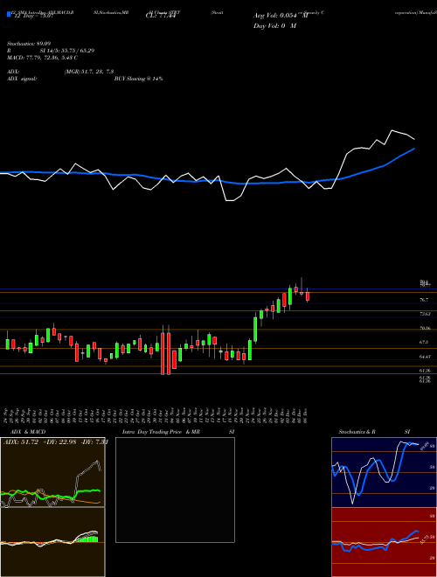Open the red RSI mini chart
Screen dimensions: 437x577
pyautogui.click(x=384, y=542)
